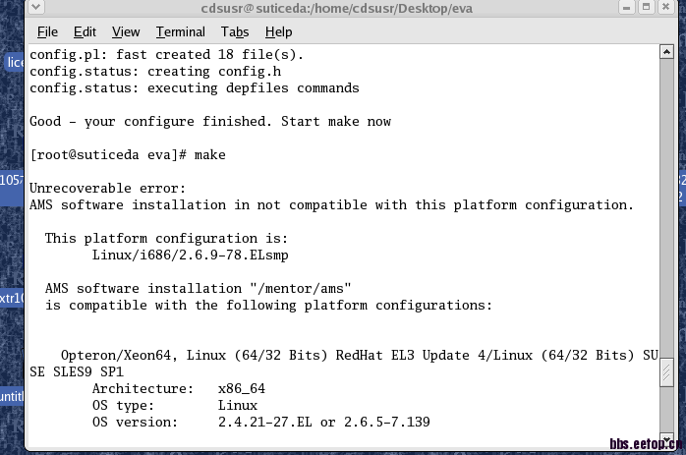
Task: Click the empty scrollbar track above the thumb
Action: pyautogui.click(x=665, y=197)
